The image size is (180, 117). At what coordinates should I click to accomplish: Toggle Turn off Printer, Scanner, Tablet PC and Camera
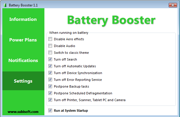[50, 100]
